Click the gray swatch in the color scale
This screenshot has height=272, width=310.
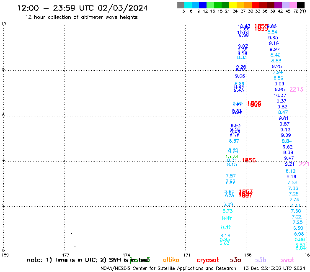[181, 5]
